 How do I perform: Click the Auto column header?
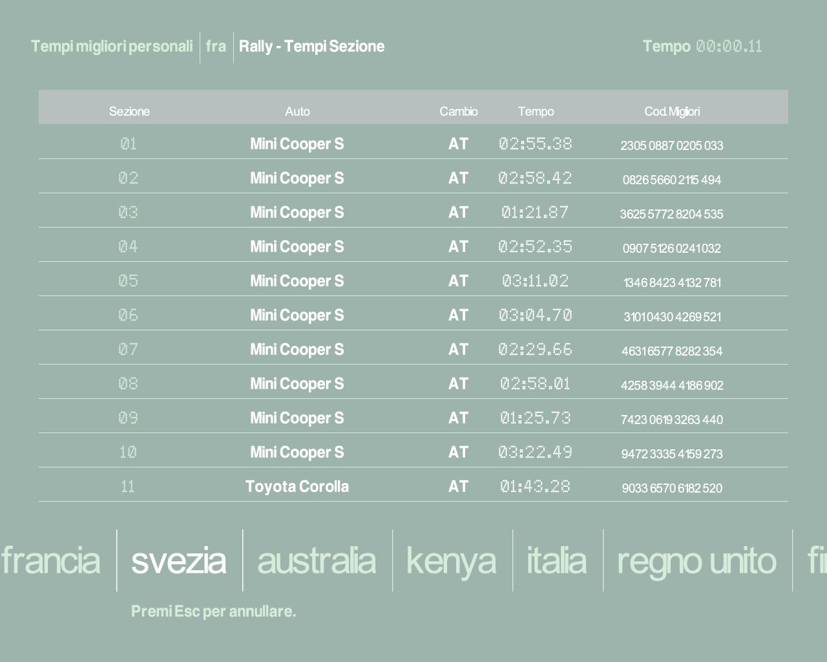(x=297, y=111)
